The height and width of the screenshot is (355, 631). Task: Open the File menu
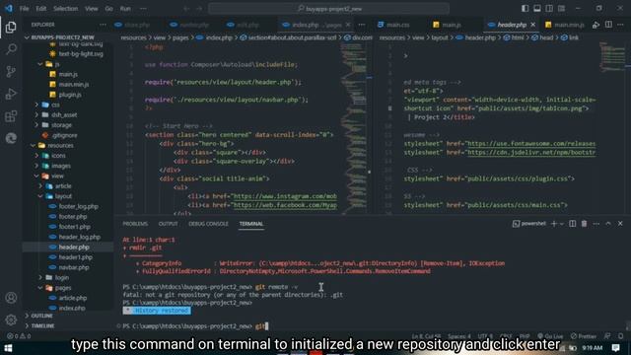[x=24, y=9]
